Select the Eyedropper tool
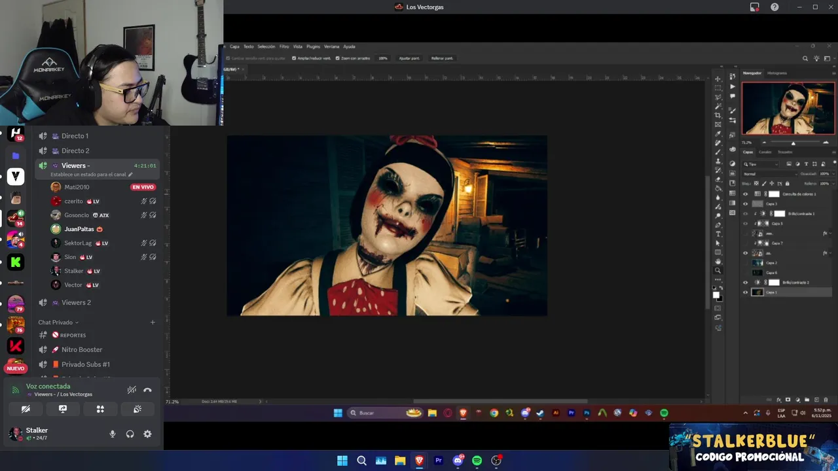Viewport: 838px width, 471px height. (x=718, y=133)
